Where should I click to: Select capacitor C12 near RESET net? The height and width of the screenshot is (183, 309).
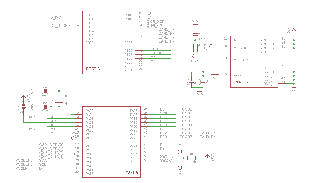195,34
